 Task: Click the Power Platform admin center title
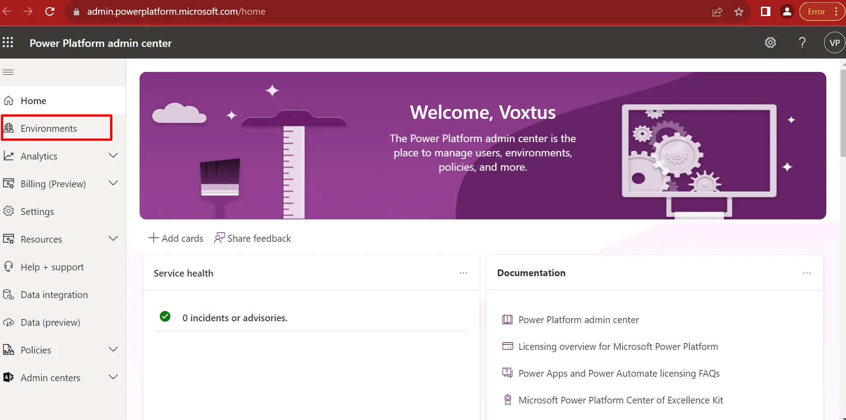101,43
